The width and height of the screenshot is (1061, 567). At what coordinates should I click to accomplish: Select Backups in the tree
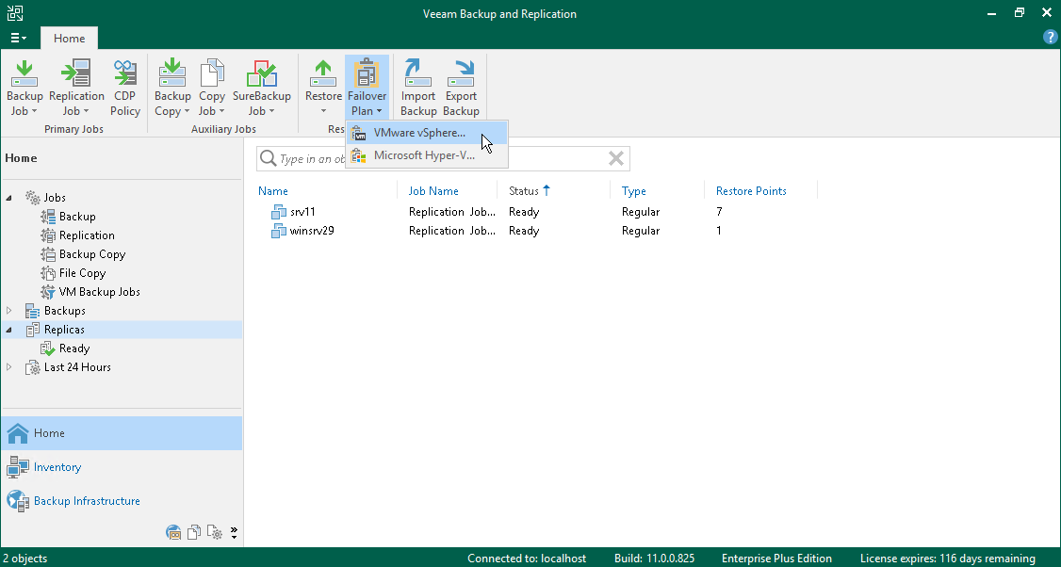pos(64,311)
